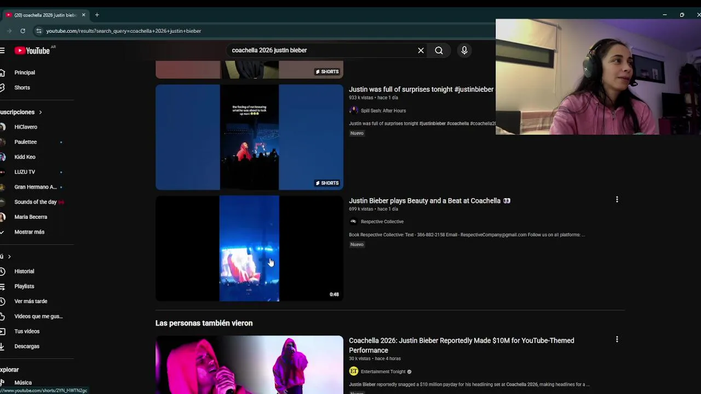Click the site info icon in address bar
This screenshot has width=701, height=394.
pos(38,31)
